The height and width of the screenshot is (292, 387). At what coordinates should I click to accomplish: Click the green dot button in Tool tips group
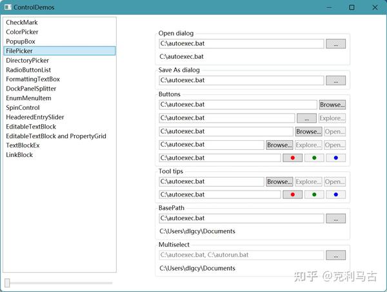[314, 194]
